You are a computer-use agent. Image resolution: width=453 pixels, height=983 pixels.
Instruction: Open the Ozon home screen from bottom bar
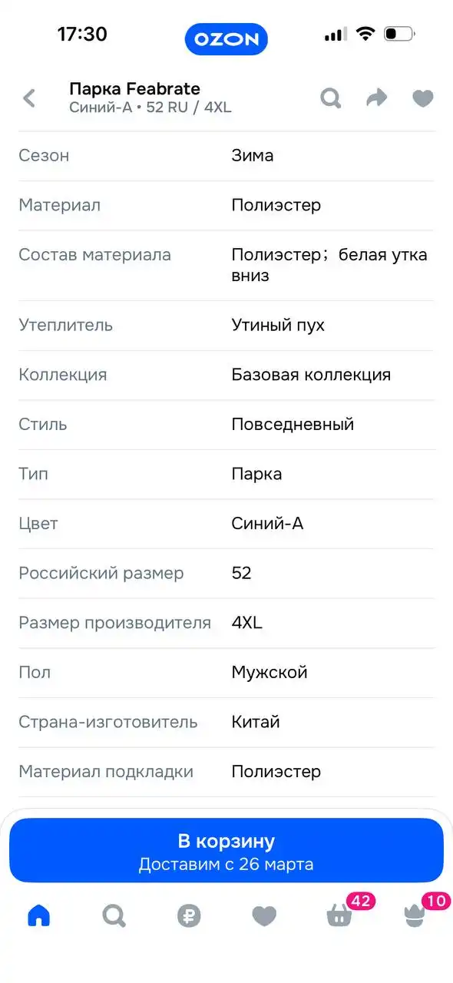[38, 915]
